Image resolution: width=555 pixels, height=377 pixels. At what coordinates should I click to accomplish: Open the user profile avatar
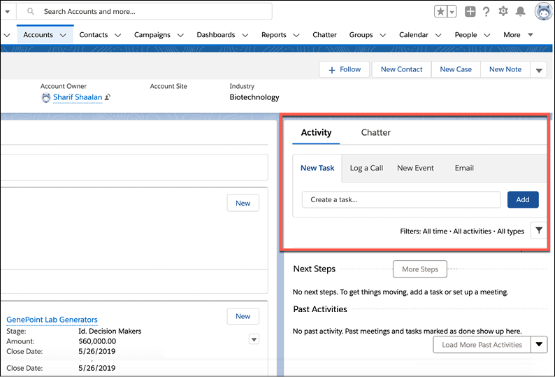coord(543,11)
